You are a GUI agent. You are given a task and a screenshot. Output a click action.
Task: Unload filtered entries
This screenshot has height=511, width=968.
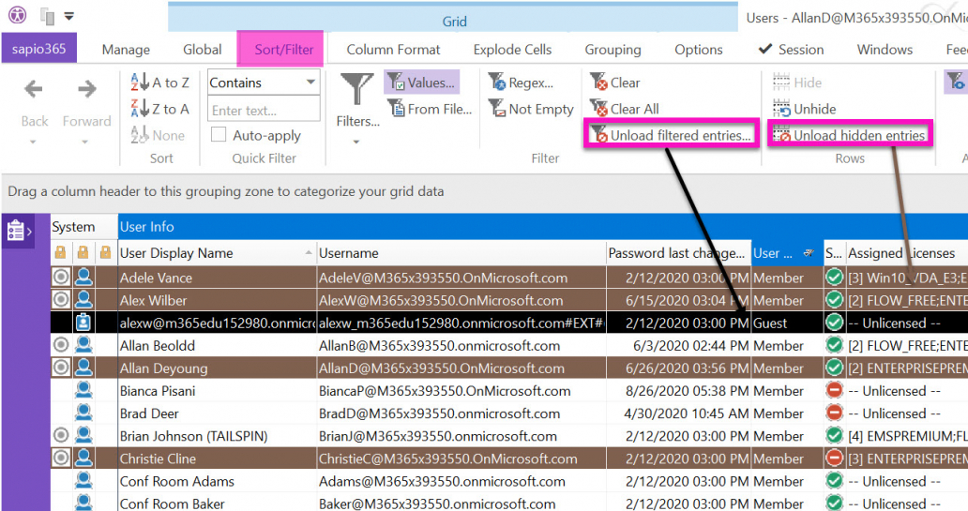click(x=672, y=134)
